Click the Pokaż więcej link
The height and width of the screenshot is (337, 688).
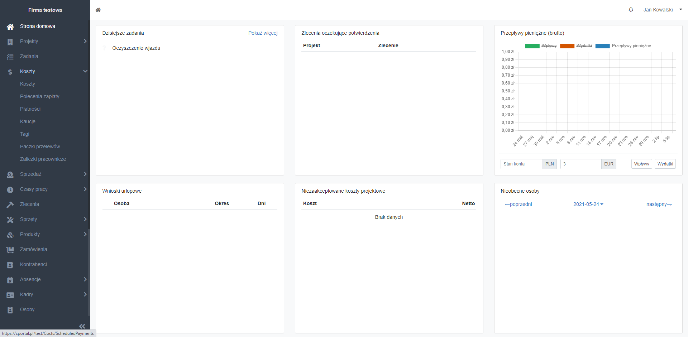point(263,33)
